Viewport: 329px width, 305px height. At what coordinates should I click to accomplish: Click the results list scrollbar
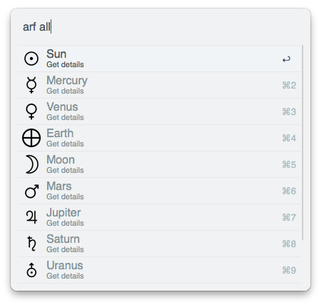point(303,143)
